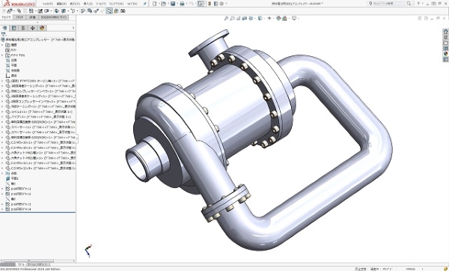Open Appearances palette in right task pane
Screen dimensions: 449x271
(x=445, y=54)
